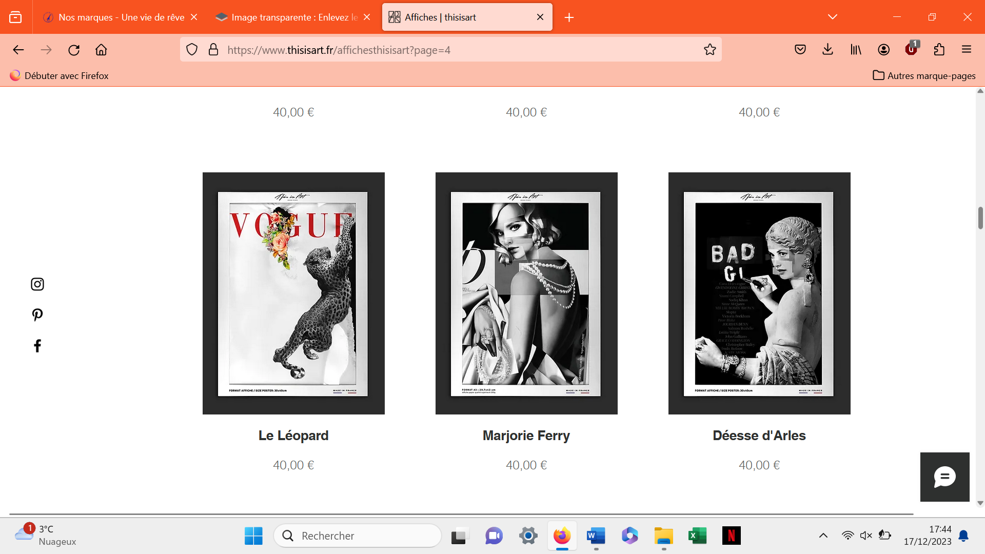Click price under Marjorie Ferry

point(526,465)
